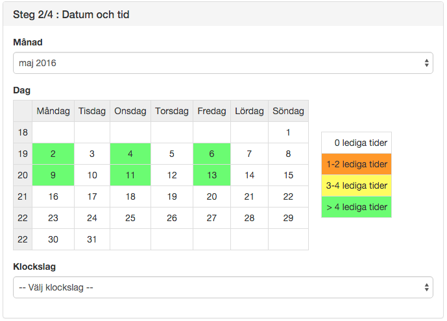Image resolution: width=447 pixels, height=321 pixels.
Task: Click date 1 under Söndag
Action: point(288,132)
